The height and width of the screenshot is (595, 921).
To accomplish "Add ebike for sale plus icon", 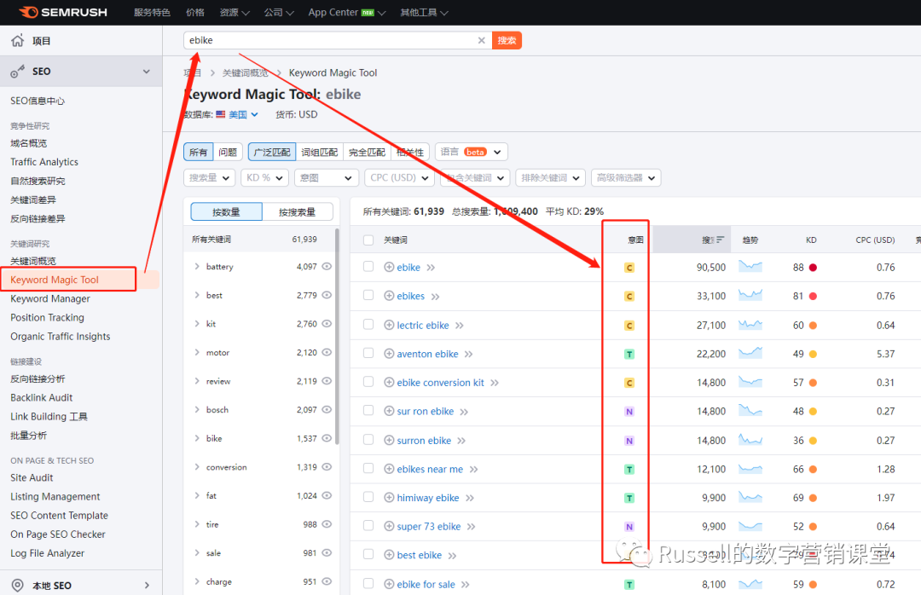I will (x=389, y=585).
